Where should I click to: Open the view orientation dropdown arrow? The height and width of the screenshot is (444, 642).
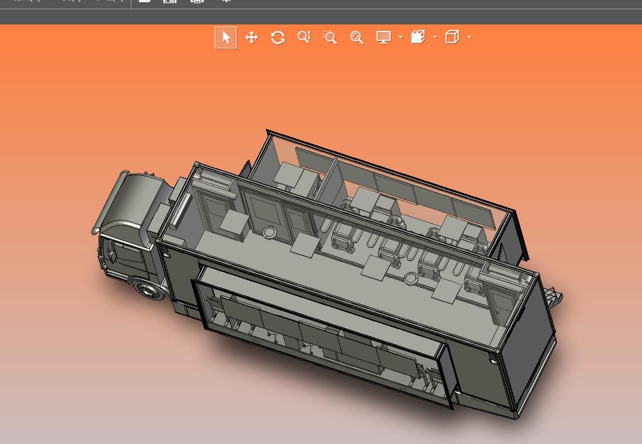tap(469, 37)
